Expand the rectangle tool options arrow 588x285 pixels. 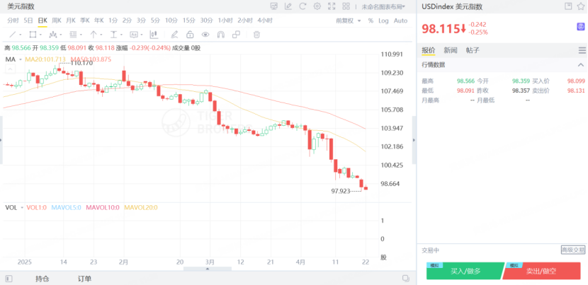40,35
